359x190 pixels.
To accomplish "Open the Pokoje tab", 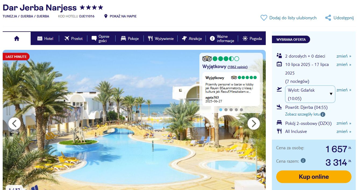I will click(x=130, y=39).
